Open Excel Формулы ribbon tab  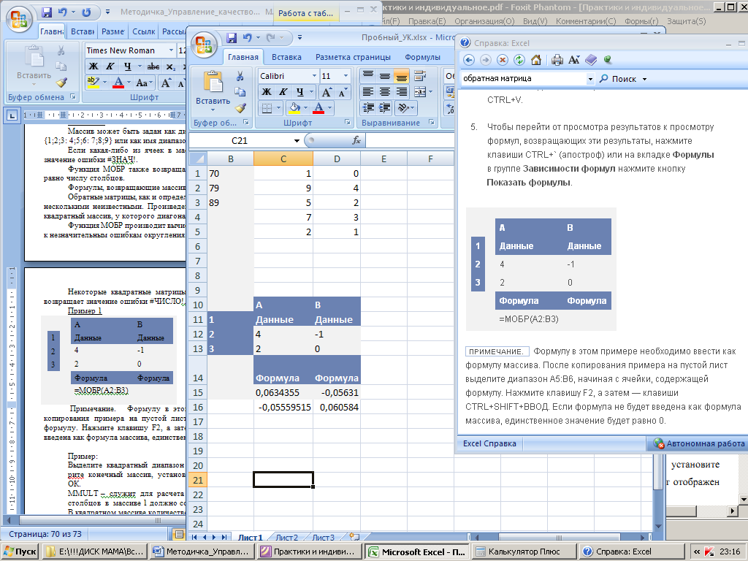tap(422, 57)
